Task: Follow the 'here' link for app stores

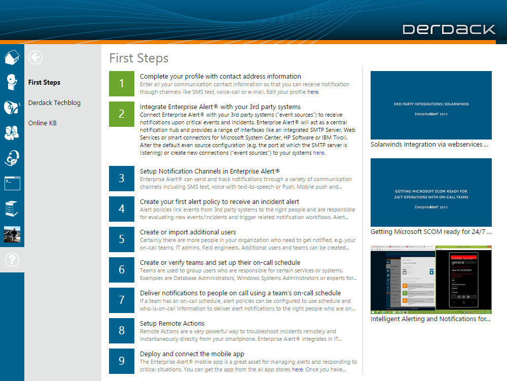Action: [x=298, y=369]
